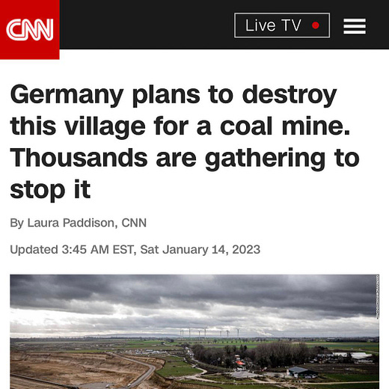Screen dimensions: 389x389
Task: Open the CNN home logo
Action: (x=30, y=30)
